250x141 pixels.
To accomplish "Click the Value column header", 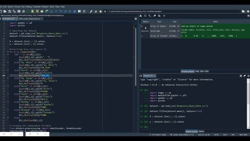I will coord(215,22).
